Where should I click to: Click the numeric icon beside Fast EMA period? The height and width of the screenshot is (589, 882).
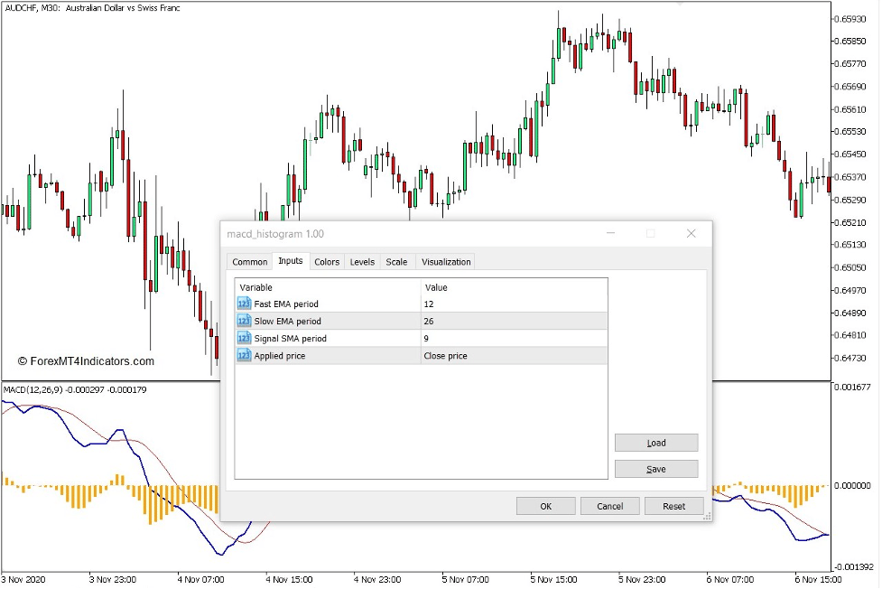(x=244, y=304)
